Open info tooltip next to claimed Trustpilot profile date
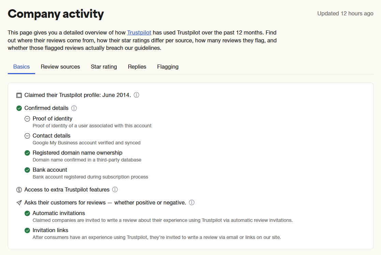 (x=136, y=95)
